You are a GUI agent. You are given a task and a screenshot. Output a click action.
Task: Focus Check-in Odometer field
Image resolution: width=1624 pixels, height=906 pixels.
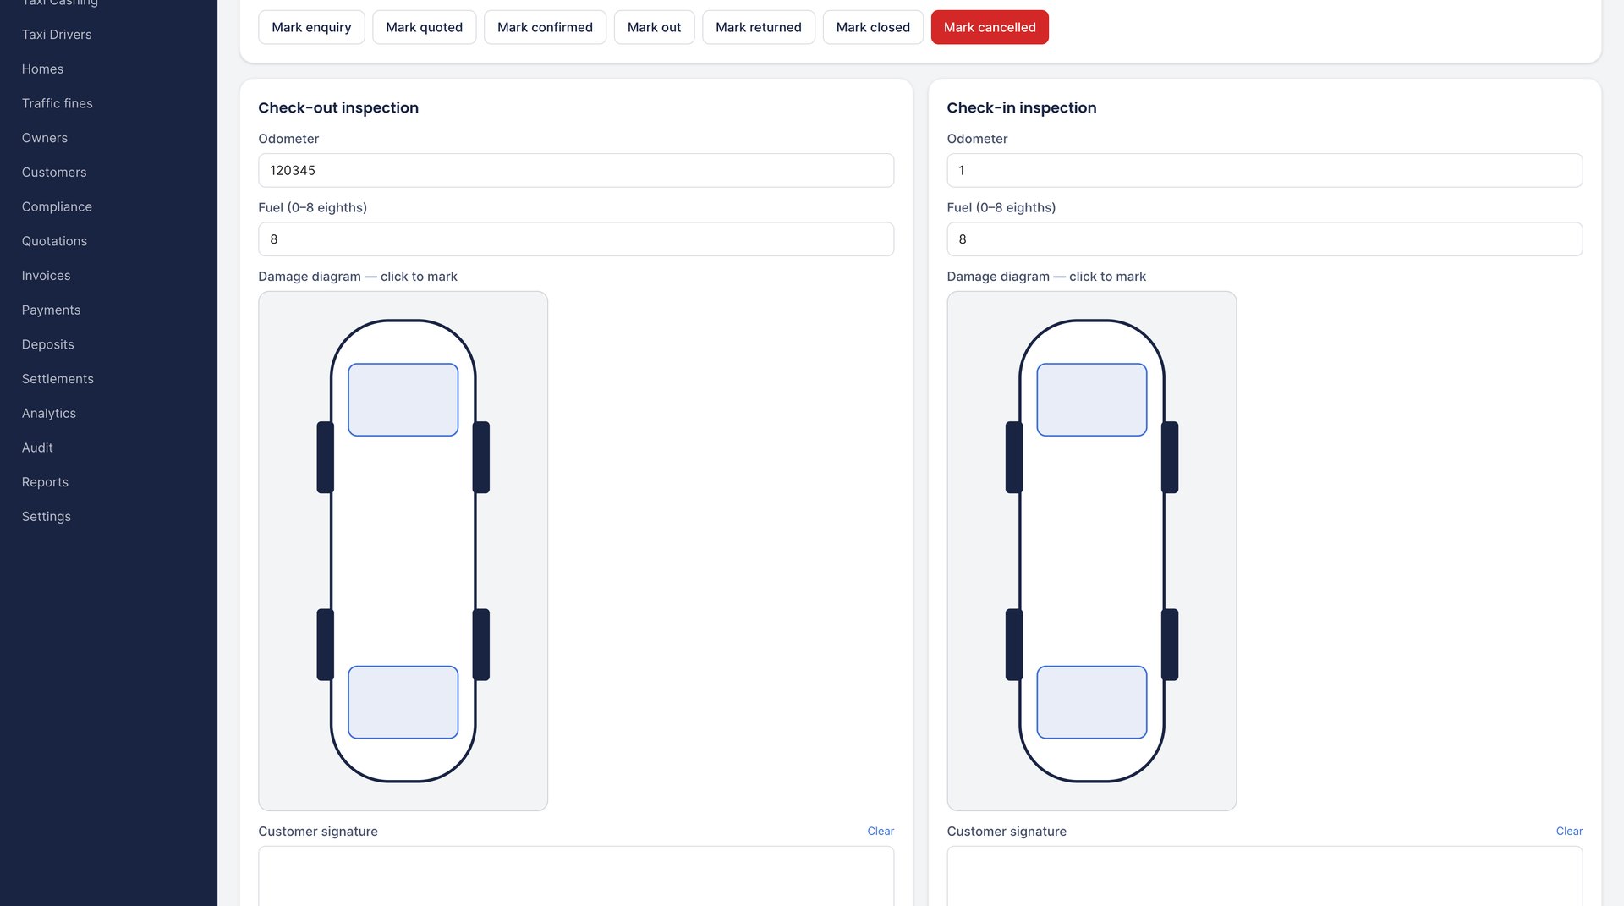pos(1265,170)
